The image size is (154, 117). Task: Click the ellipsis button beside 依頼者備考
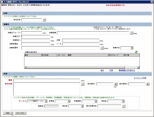[x=102, y=48]
